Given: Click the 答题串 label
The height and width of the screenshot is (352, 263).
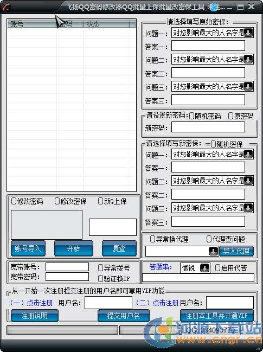Looking at the screenshot, I should (x=161, y=267).
